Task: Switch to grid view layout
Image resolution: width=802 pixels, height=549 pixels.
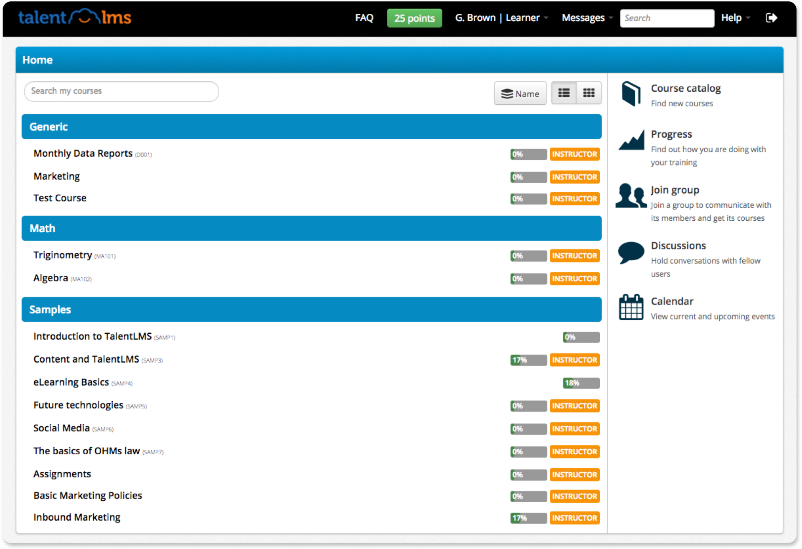Action: pyautogui.click(x=589, y=93)
